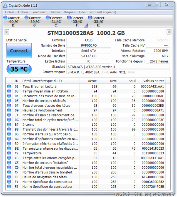This screenshot has height=197, width=177.
Task: Click status icon for row BC
Action: 9,139
